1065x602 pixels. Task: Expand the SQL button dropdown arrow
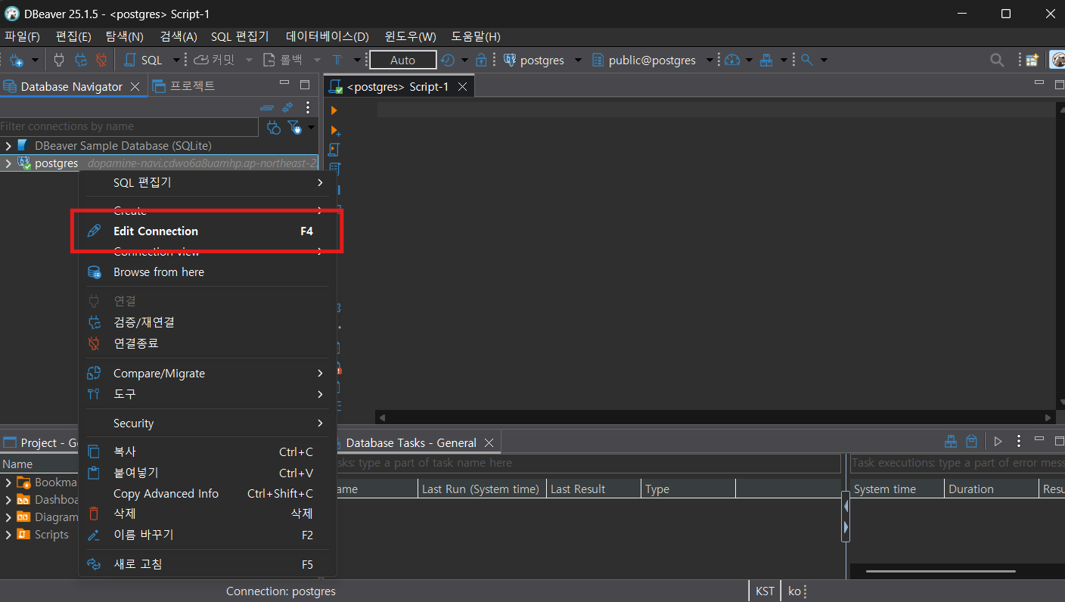(176, 60)
